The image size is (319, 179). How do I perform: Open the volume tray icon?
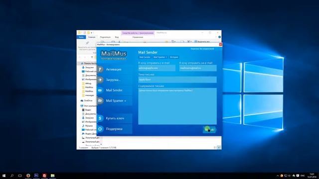290,176
